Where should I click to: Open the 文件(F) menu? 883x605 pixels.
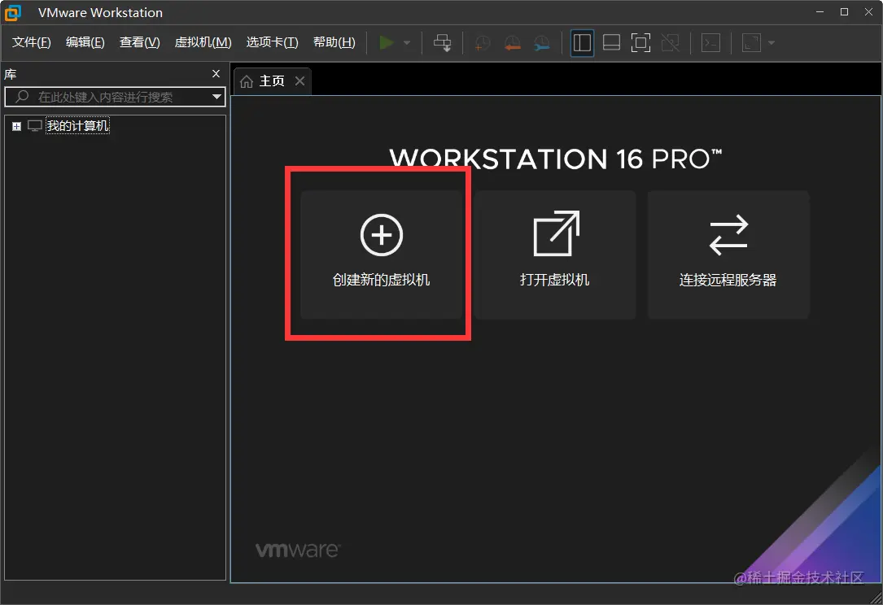point(32,43)
